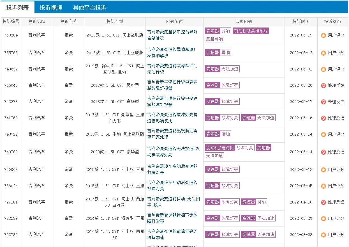Click the red icon beside 740789's 处理反馈
The height and width of the screenshot is (247, 349).
click(323, 152)
